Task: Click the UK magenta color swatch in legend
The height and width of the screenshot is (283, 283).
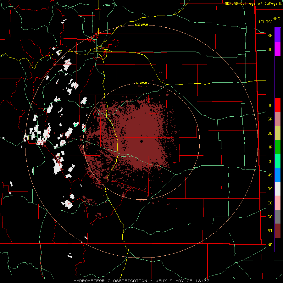Action: 278,49
